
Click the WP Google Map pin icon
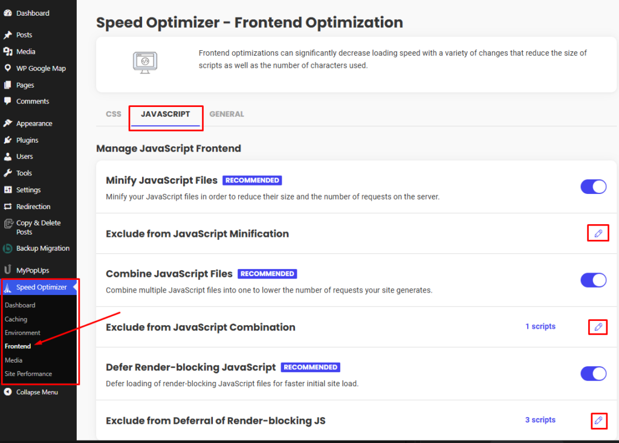point(8,68)
